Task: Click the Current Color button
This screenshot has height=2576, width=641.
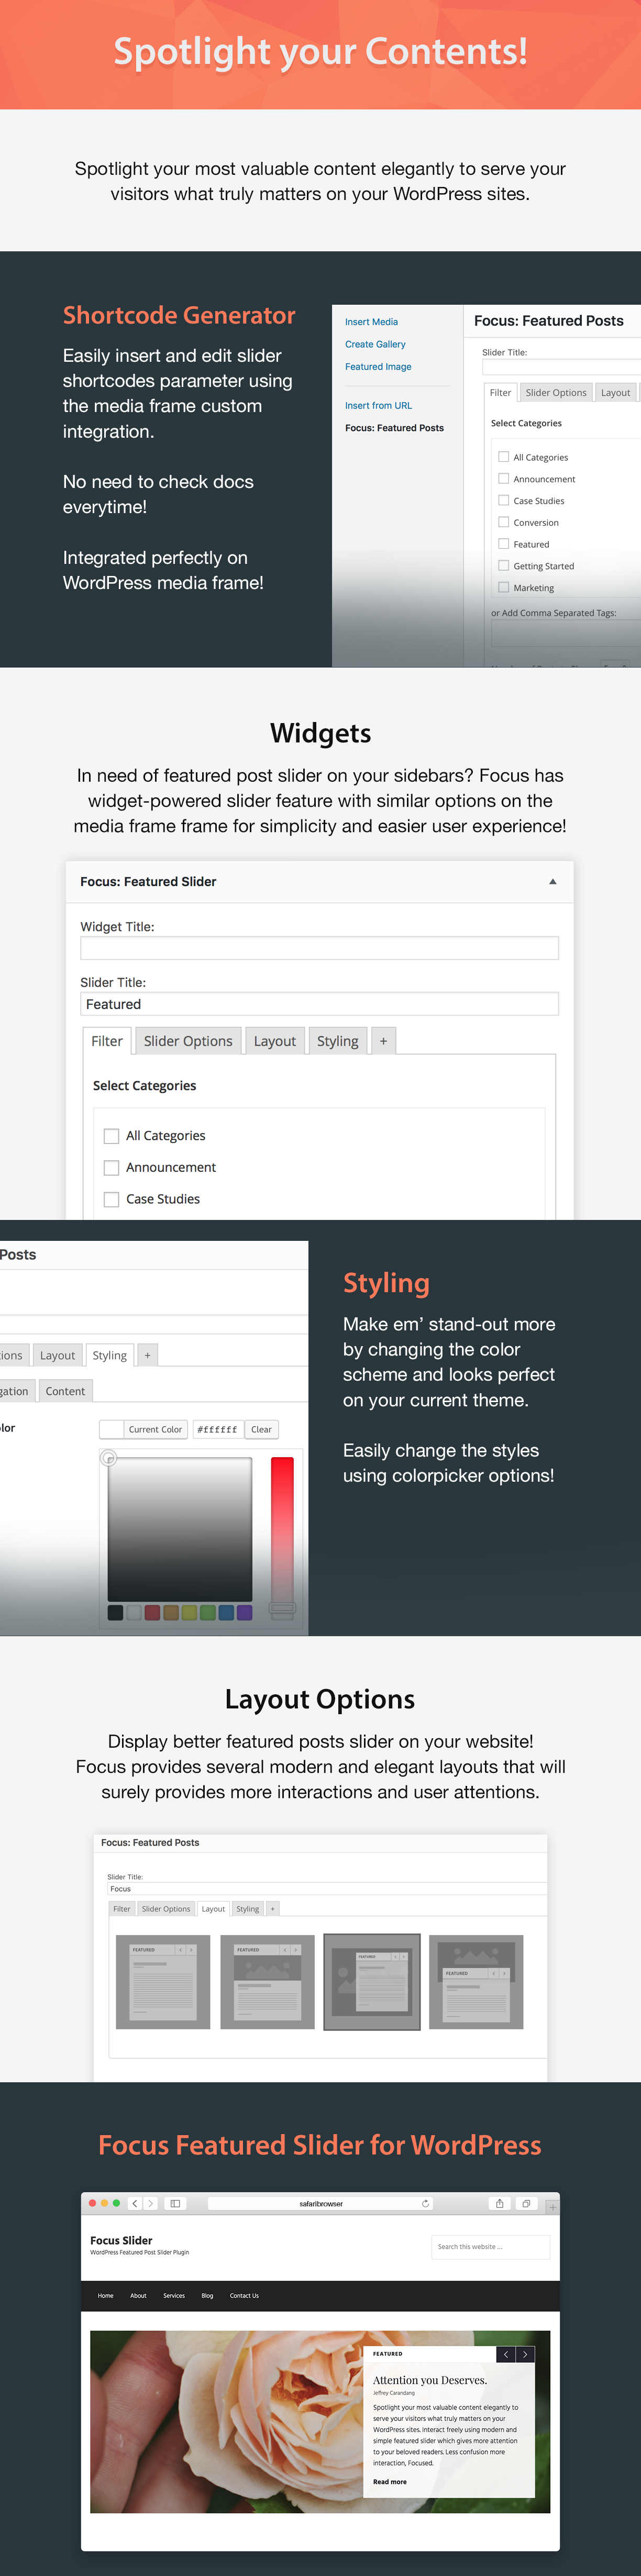Action: click(x=144, y=1430)
